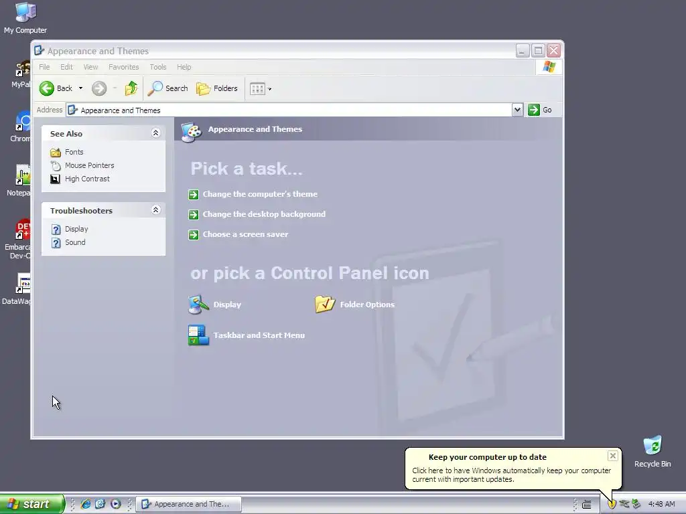Select My Computer desktop icon
This screenshot has height=514, width=686.
click(x=25, y=18)
